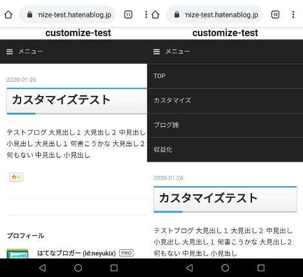This screenshot has width=303, height=277.
Task: Open tab switcher showing 11 tabs
Action: point(128,15)
